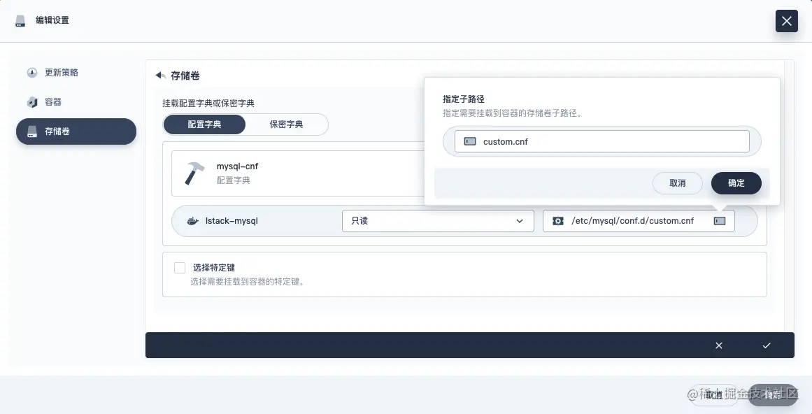Switch to the 配置字典 toggle option
812x414 pixels.
coord(204,124)
